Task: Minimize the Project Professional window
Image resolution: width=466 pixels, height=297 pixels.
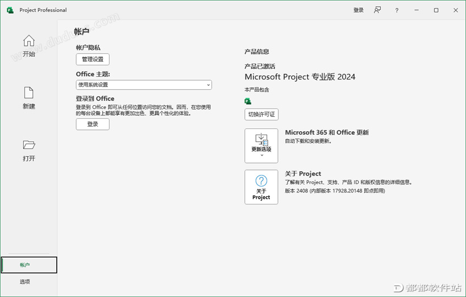Action: pyautogui.click(x=417, y=10)
